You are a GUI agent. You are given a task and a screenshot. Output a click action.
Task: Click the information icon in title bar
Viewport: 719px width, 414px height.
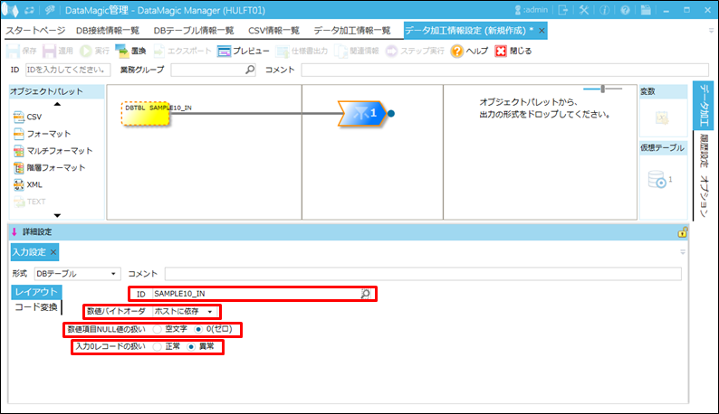(604, 10)
